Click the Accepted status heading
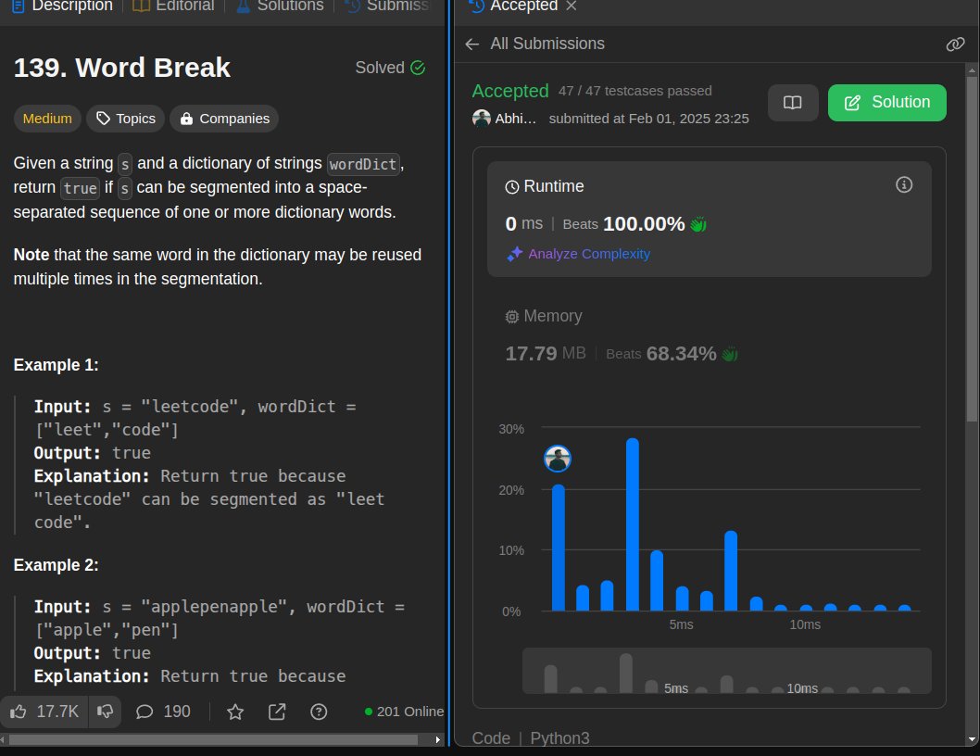The image size is (980, 756). click(510, 92)
